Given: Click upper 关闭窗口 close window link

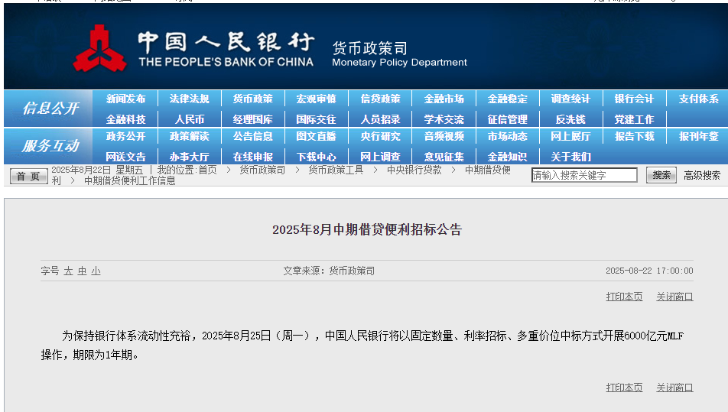Looking at the screenshot, I should 674,297.
